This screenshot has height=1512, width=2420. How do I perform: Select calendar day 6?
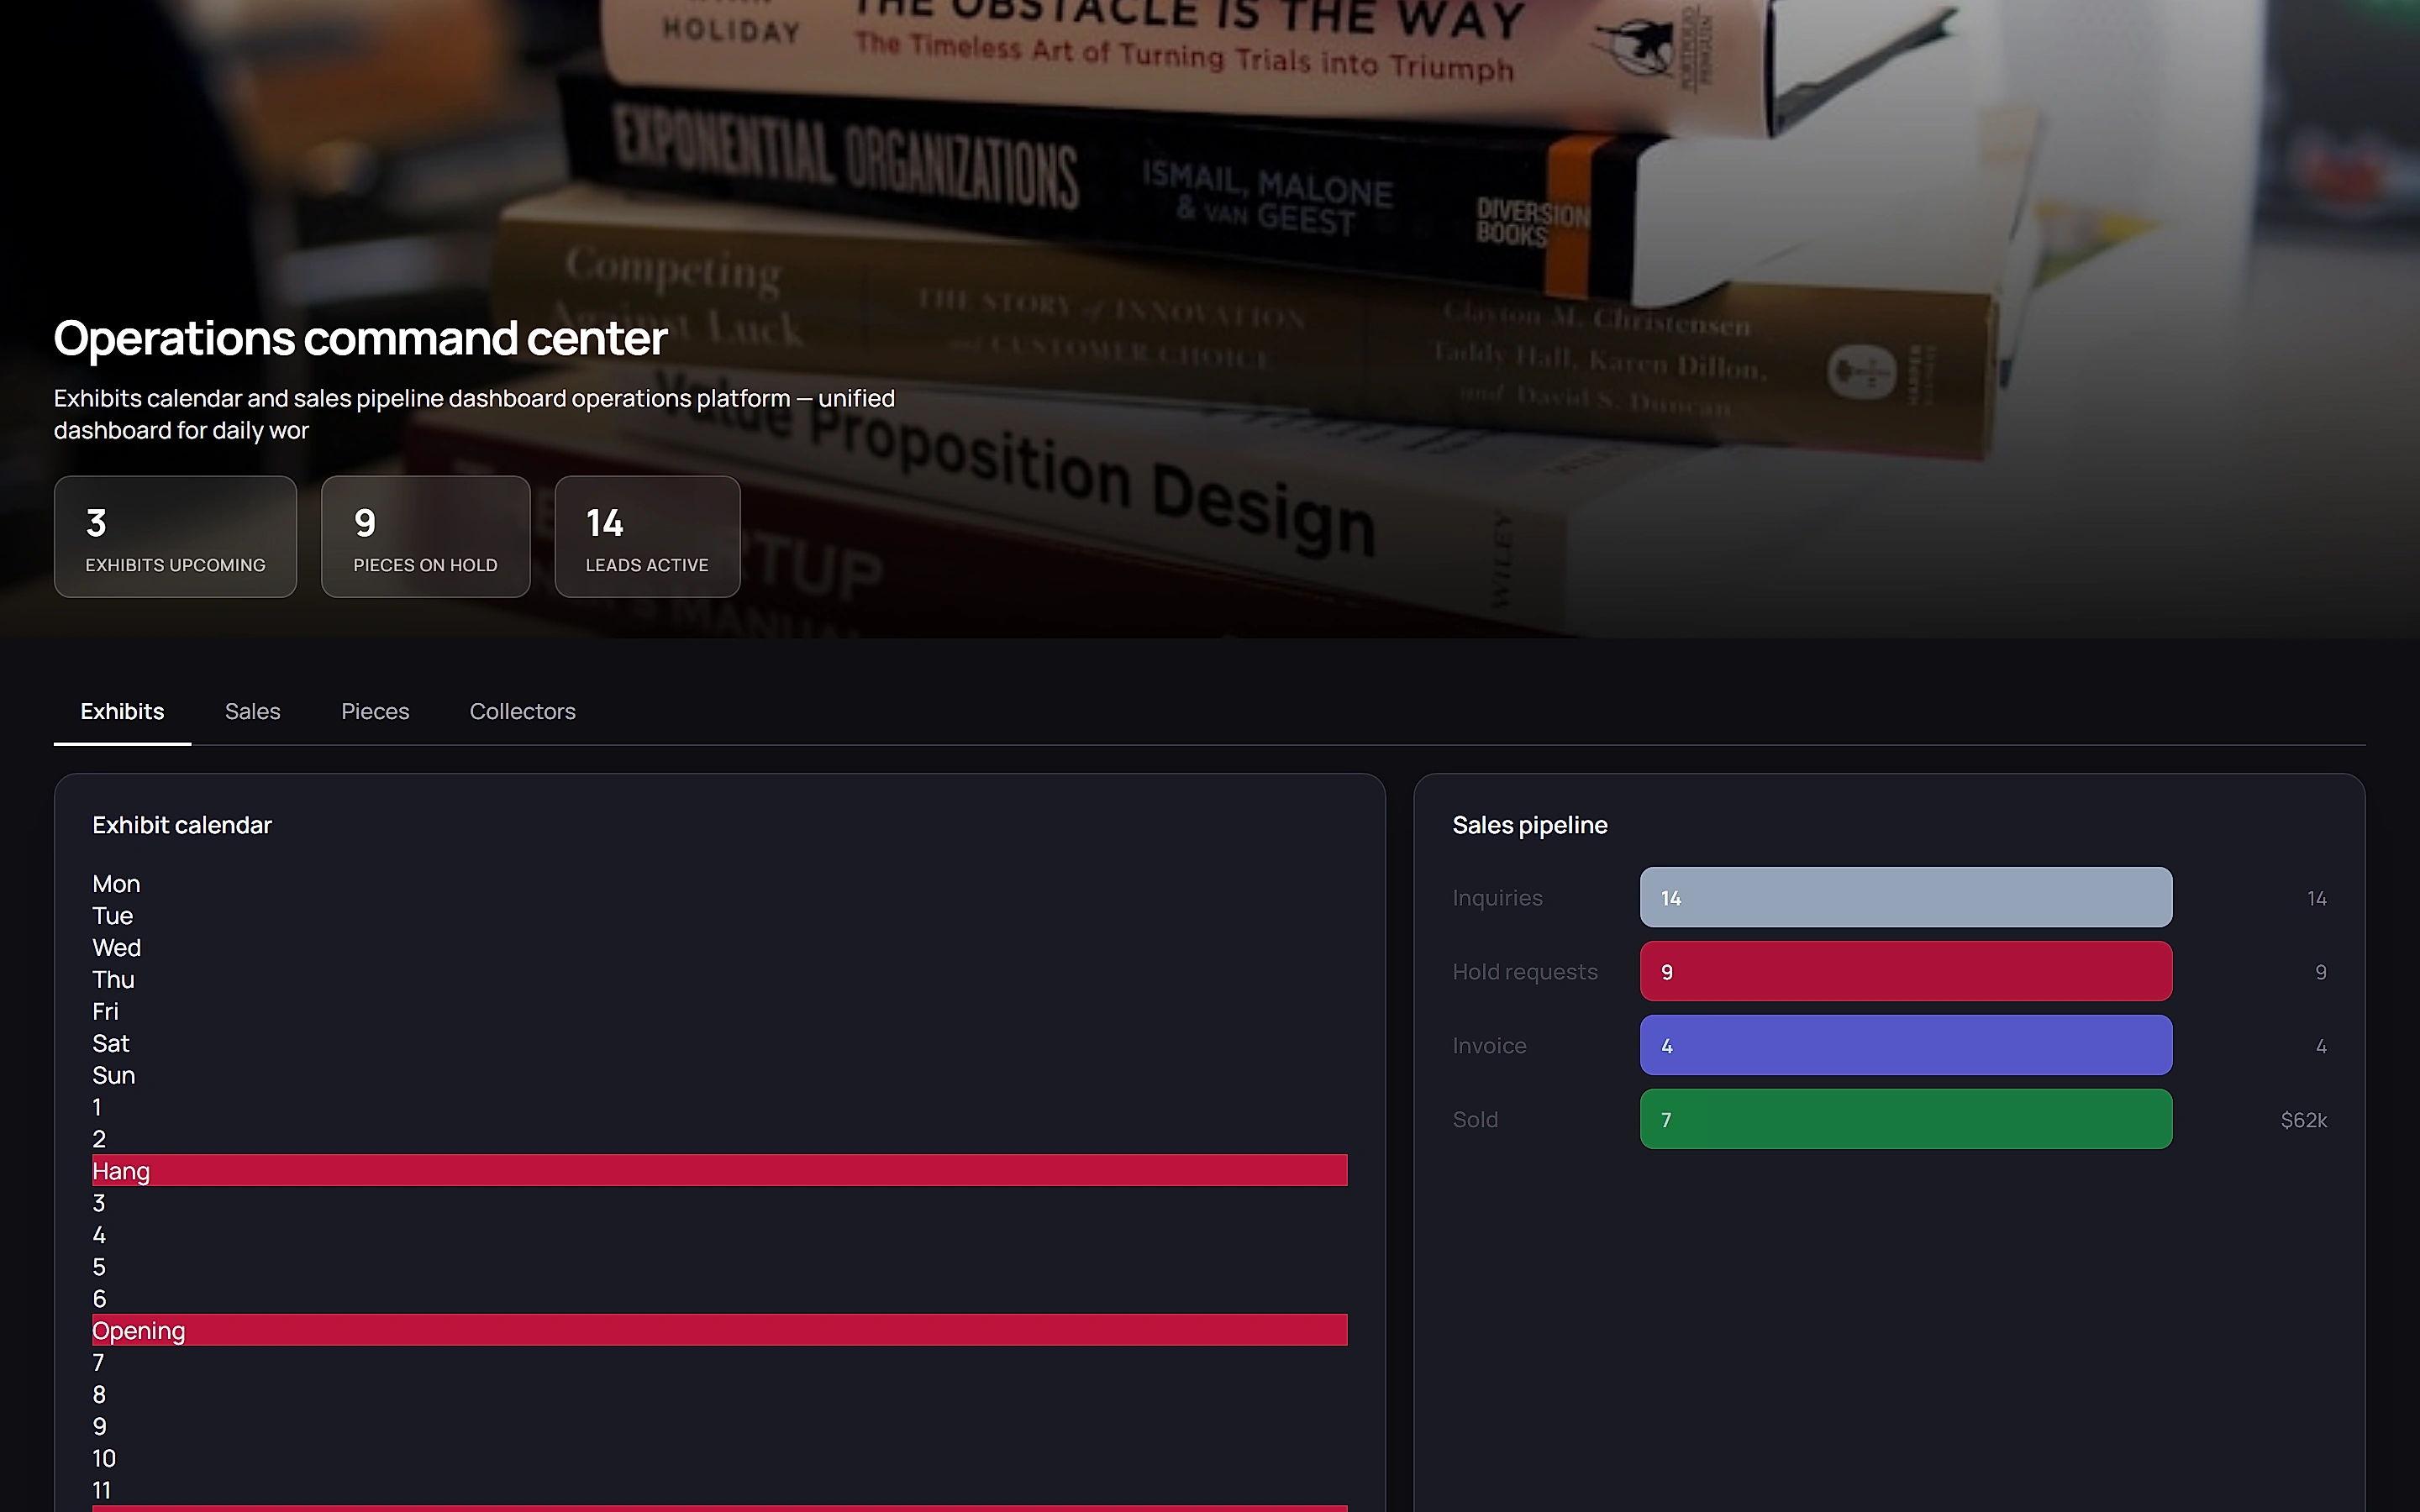point(99,1299)
